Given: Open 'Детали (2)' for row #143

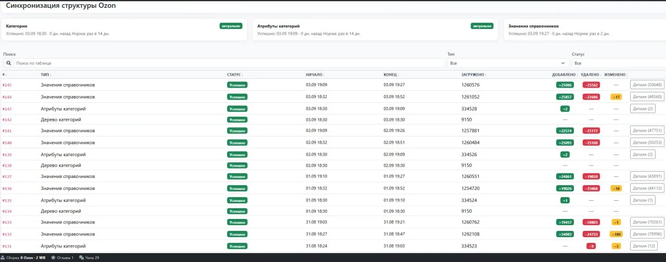Looking at the screenshot, I should [643, 108].
